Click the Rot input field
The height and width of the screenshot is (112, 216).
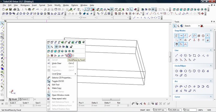pyautogui.click(x=122, y=105)
